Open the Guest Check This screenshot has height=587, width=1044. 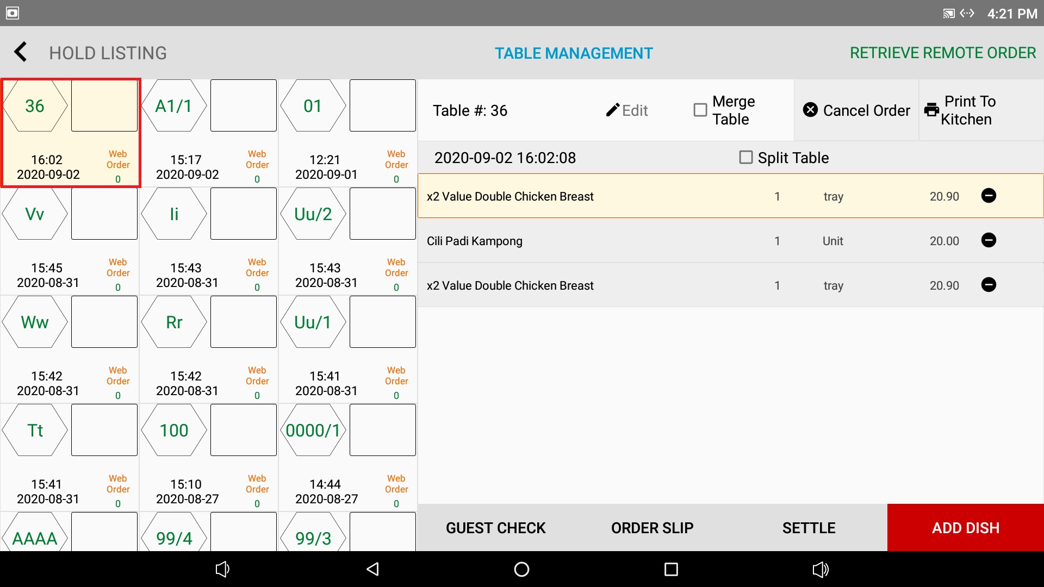pyautogui.click(x=495, y=528)
